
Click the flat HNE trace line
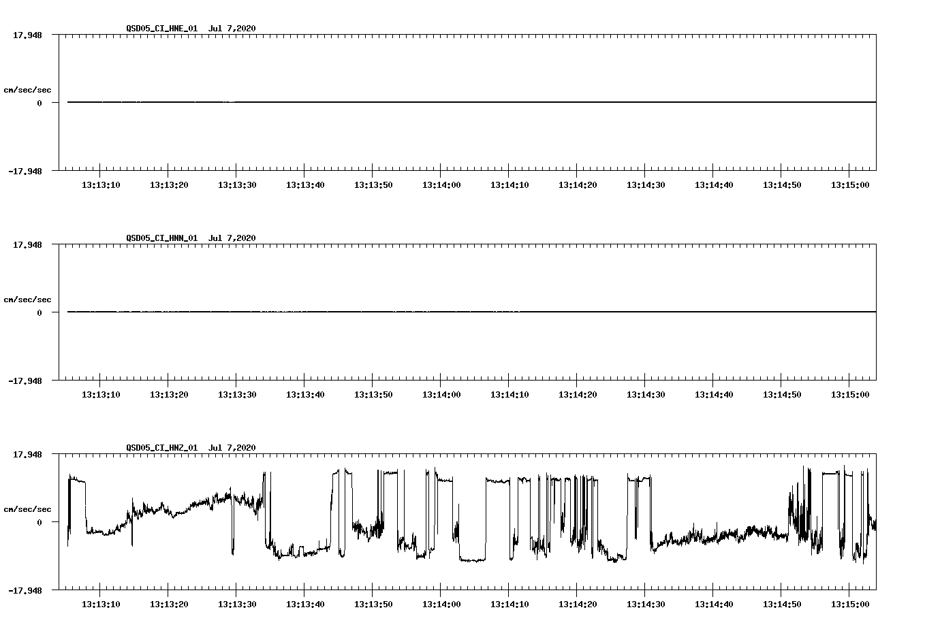point(471,102)
